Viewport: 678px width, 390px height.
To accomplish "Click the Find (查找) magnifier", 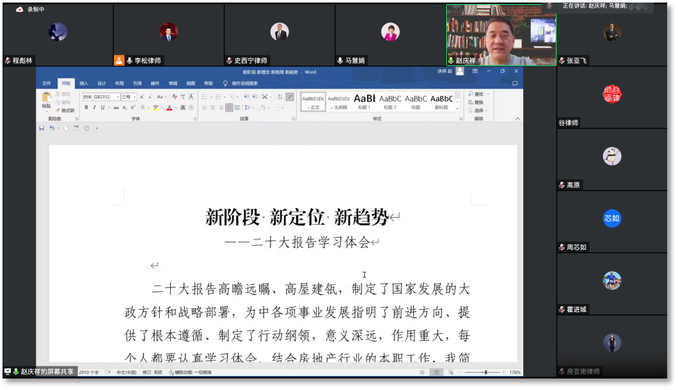I will click(x=476, y=94).
